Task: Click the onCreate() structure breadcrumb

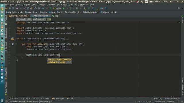Action: (39, 19)
